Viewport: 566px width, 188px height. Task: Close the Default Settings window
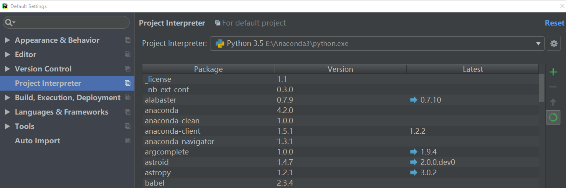point(562,6)
